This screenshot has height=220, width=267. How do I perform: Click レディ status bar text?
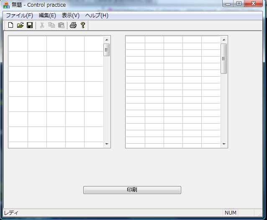[x=11, y=213]
